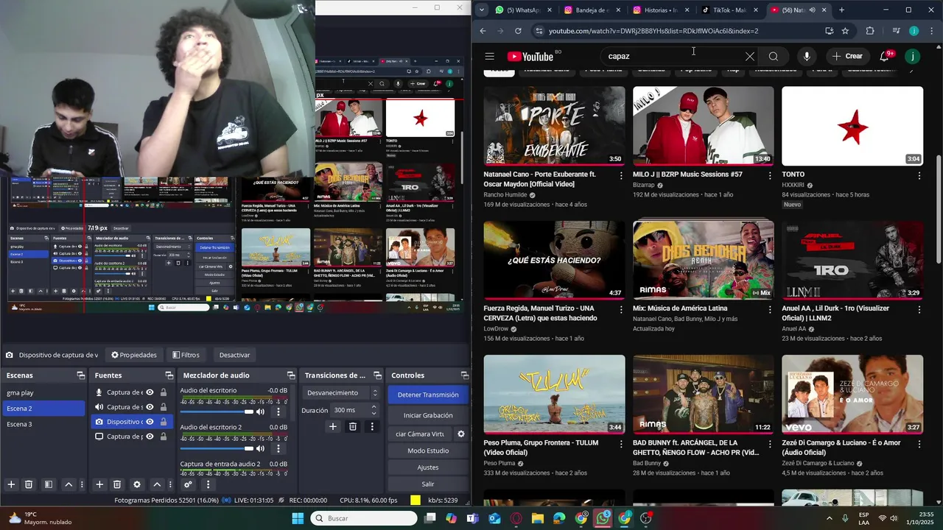Add a new transition with plus
This screenshot has height=530, width=943.
click(x=333, y=426)
